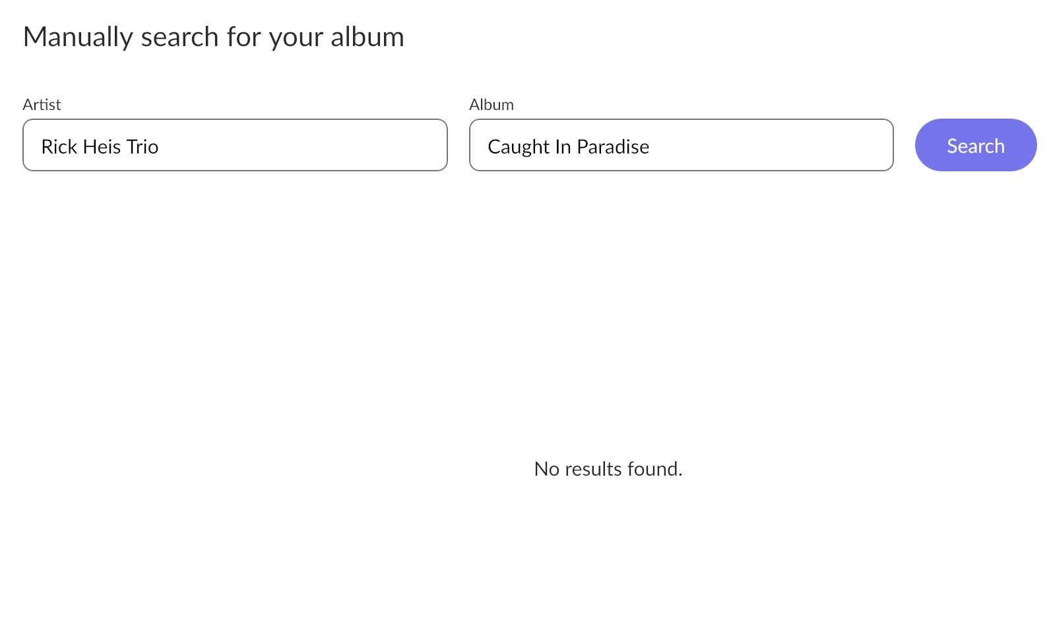Click the 'No results found.' message

click(x=608, y=469)
